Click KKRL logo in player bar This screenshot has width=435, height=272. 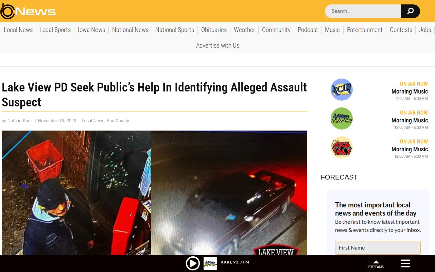[210, 263]
